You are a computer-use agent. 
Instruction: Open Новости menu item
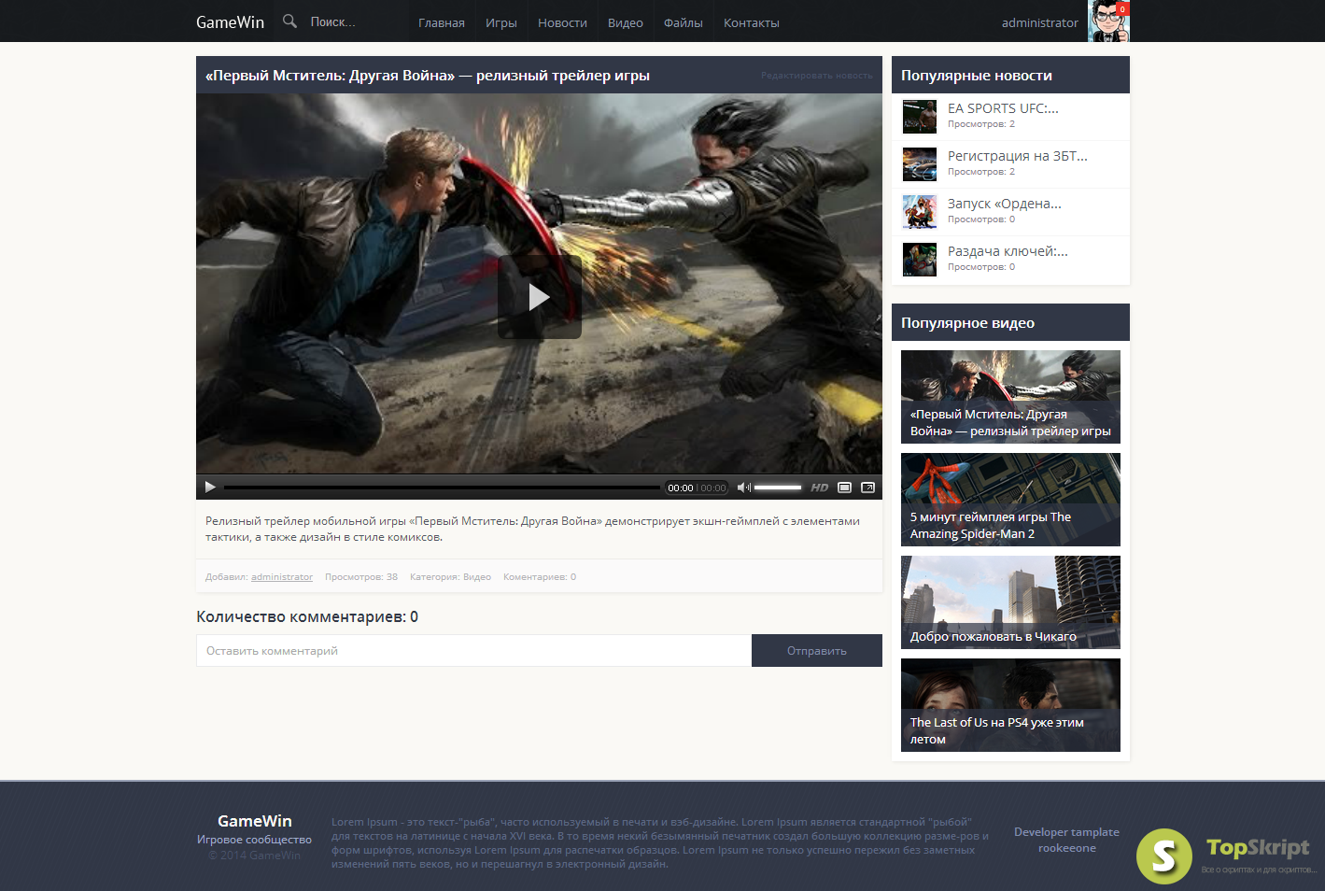(562, 22)
